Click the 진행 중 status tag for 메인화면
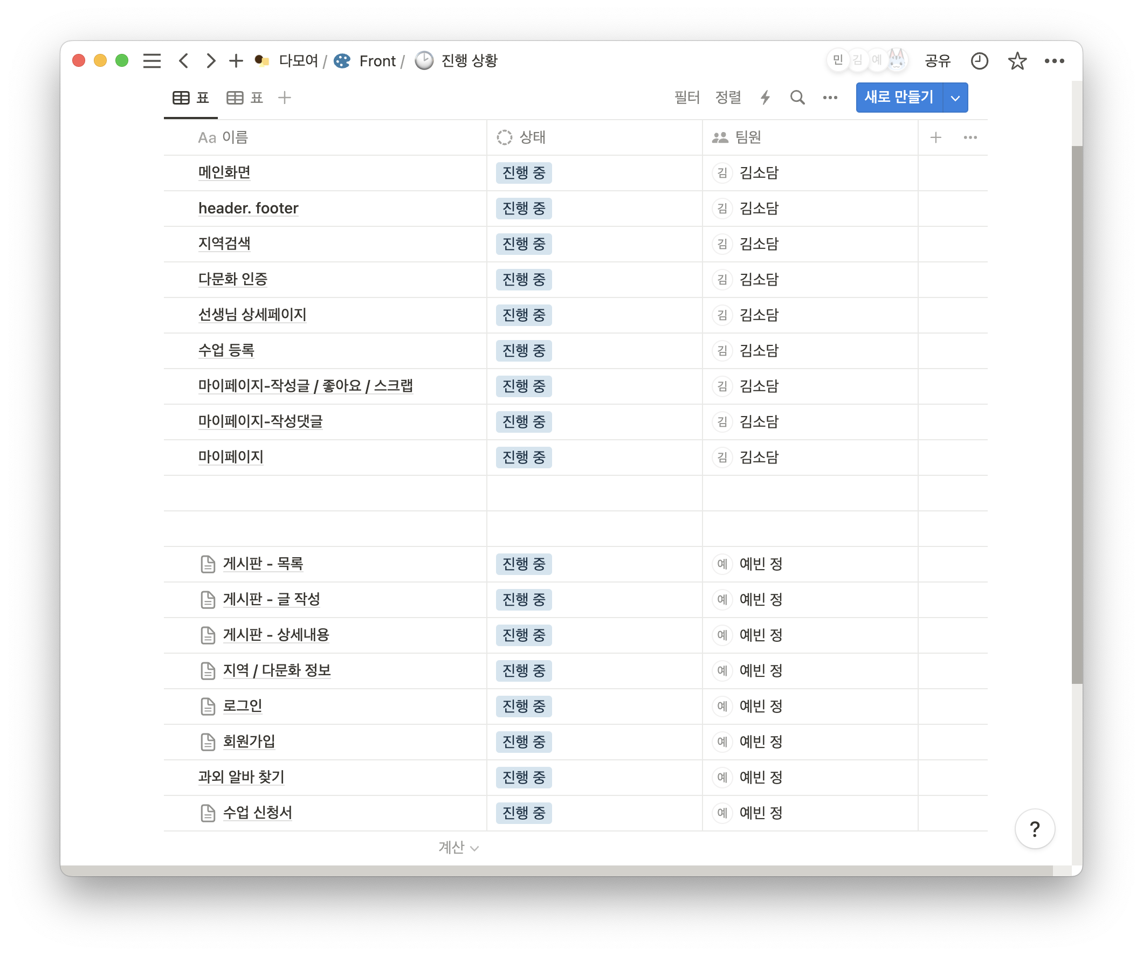Screen dimensions: 1143x956 (x=524, y=173)
